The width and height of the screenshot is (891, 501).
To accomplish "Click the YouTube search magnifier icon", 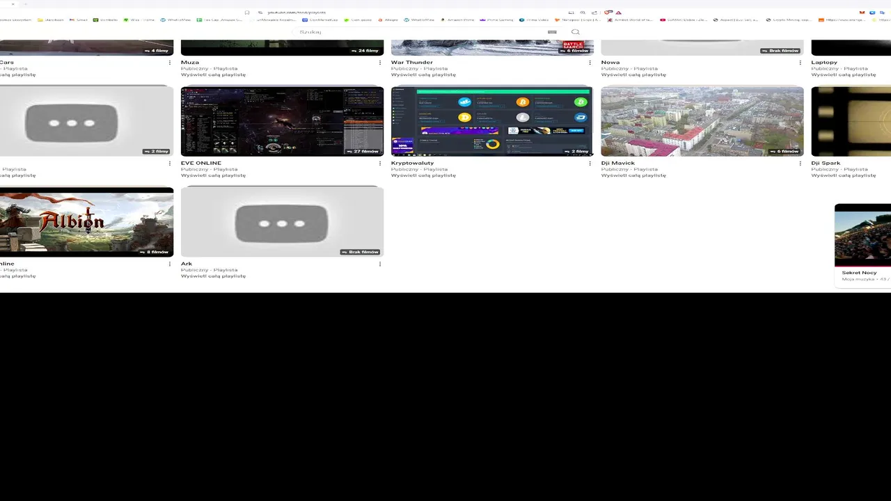I will pos(575,32).
